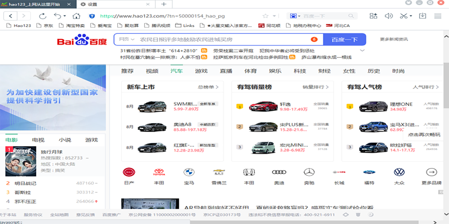Open a new tab with plus button

pyautogui.click(x=164, y=4)
